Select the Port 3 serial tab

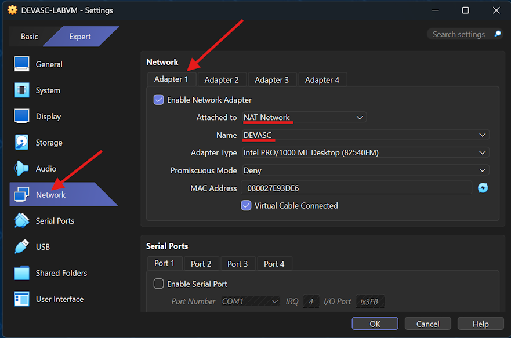(238, 263)
